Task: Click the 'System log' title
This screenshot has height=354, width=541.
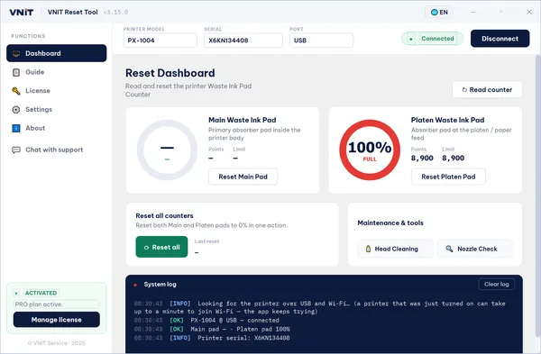Action: pyautogui.click(x=160, y=285)
